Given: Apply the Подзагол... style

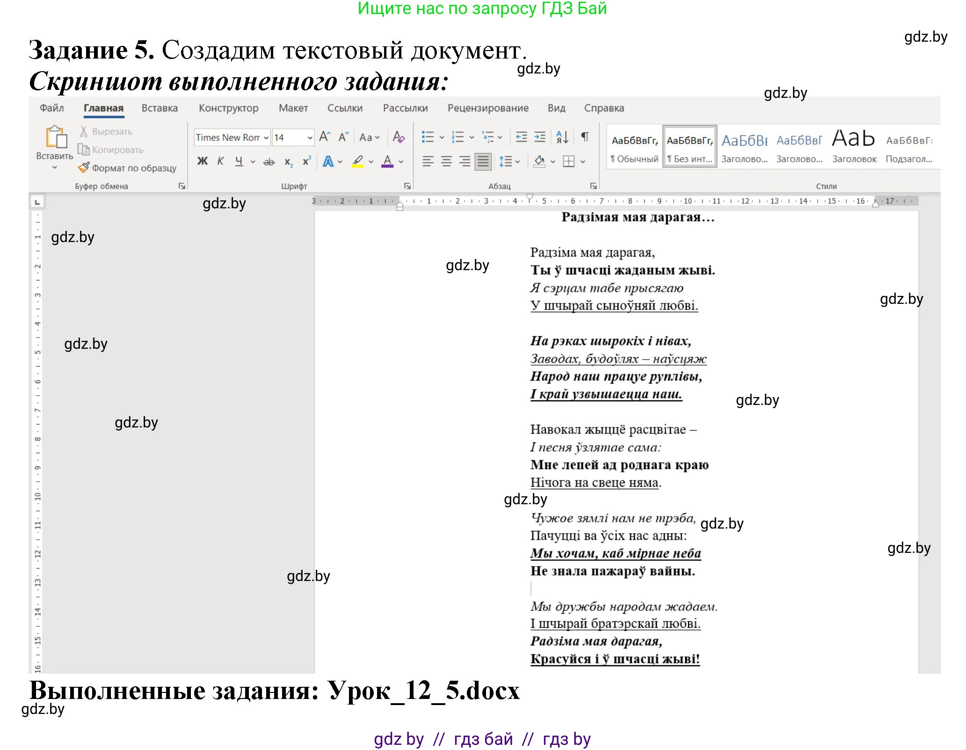Looking at the screenshot, I should tap(909, 147).
